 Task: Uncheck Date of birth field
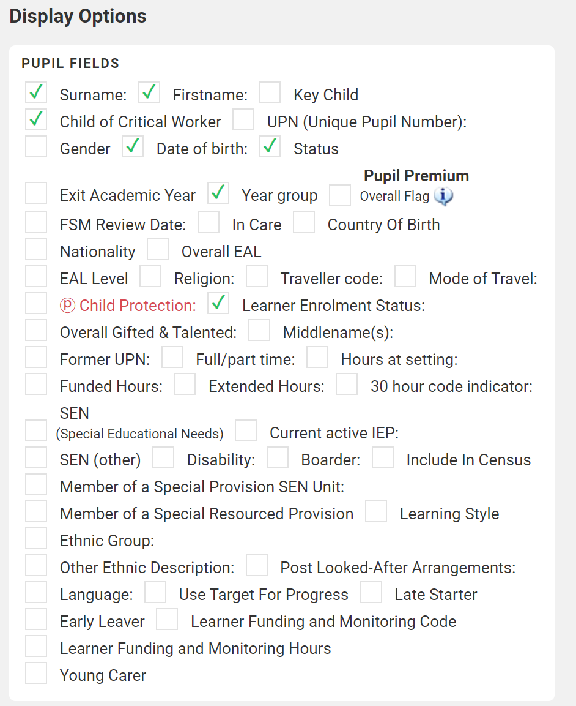[x=133, y=146]
